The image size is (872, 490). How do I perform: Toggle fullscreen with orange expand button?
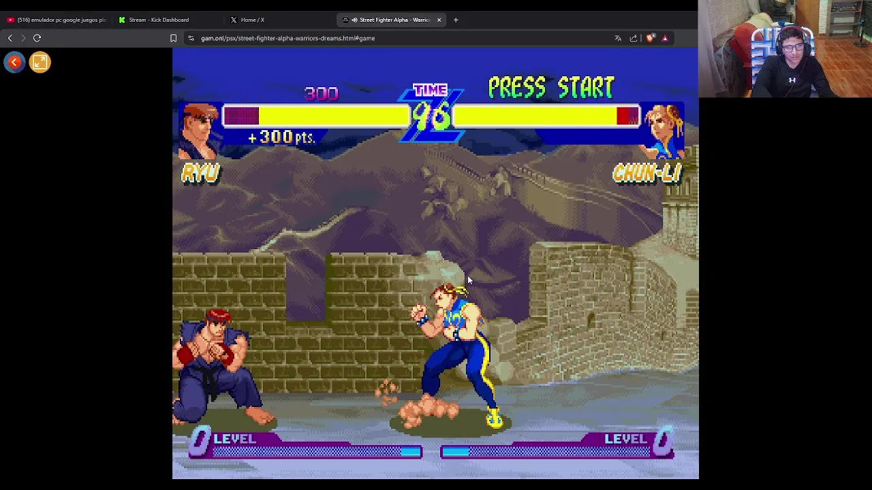pyautogui.click(x=40, y=63)
